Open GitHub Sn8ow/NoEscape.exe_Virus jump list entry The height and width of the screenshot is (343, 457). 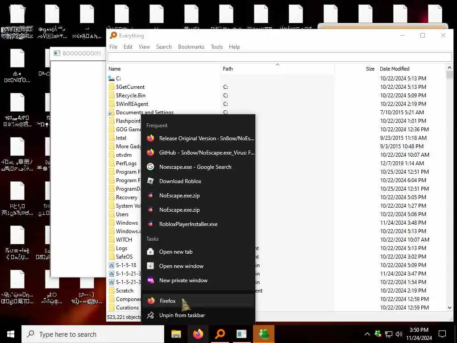pos(198,153)
